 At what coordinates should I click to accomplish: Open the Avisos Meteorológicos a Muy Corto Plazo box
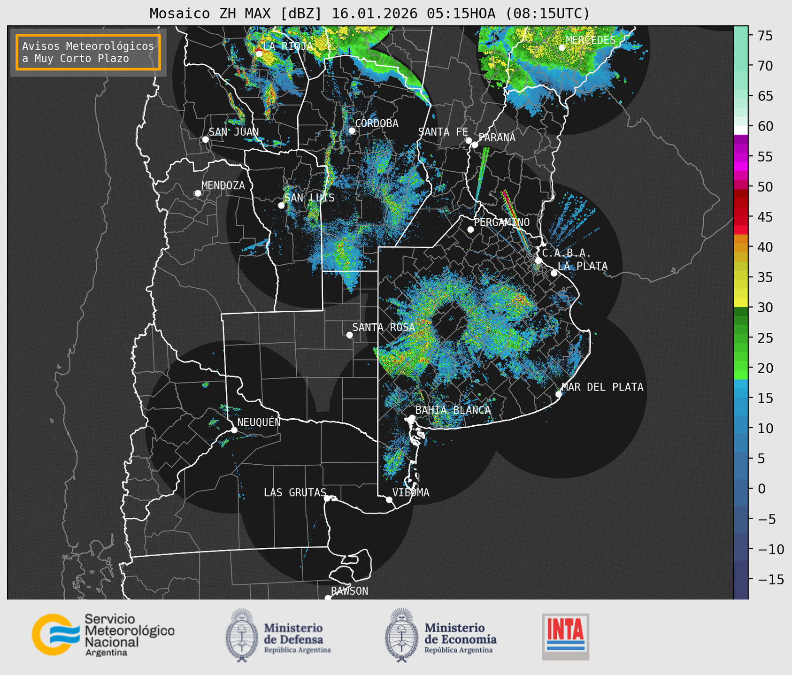tap(88, 52)
